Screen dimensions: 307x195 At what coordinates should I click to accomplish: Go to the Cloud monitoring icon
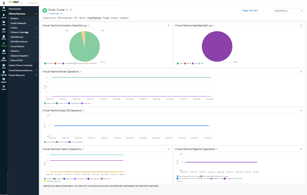(x=4, y=51)
